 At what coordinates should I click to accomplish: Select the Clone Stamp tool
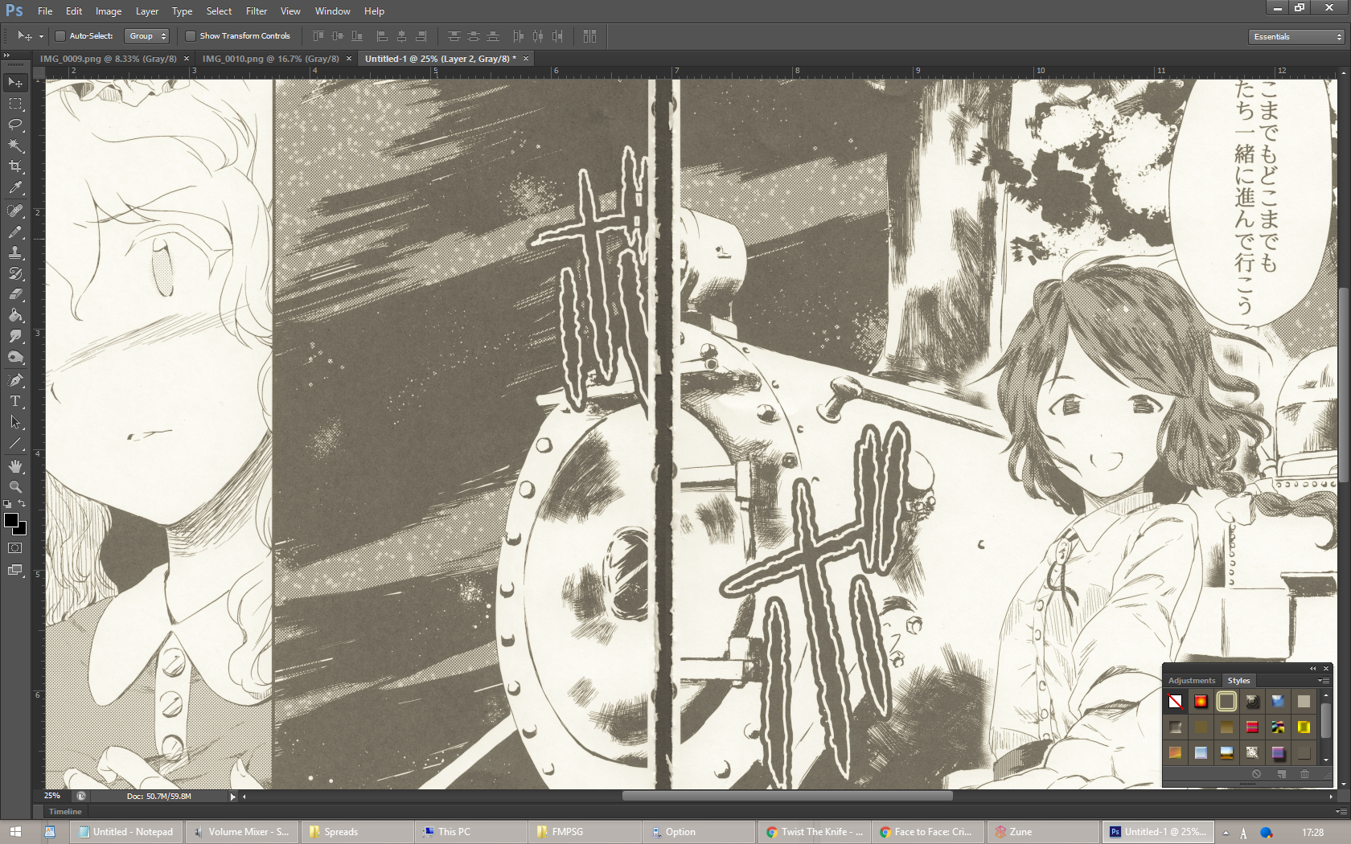pos(15,252)
